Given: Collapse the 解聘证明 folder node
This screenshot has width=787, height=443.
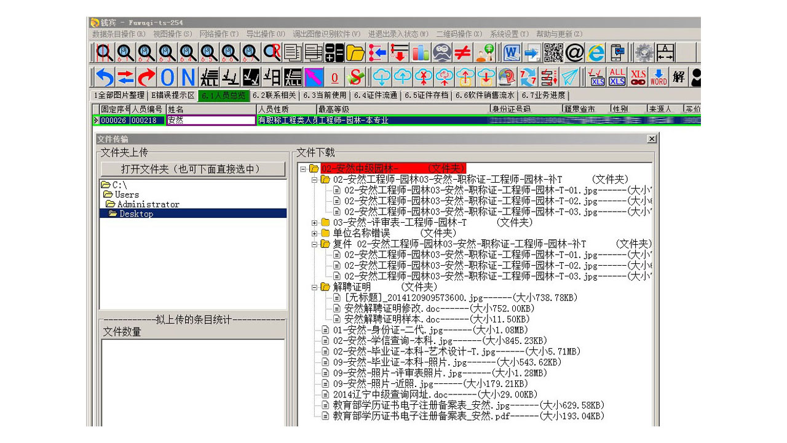Looking at the screenshot, I should pos(315,287).
